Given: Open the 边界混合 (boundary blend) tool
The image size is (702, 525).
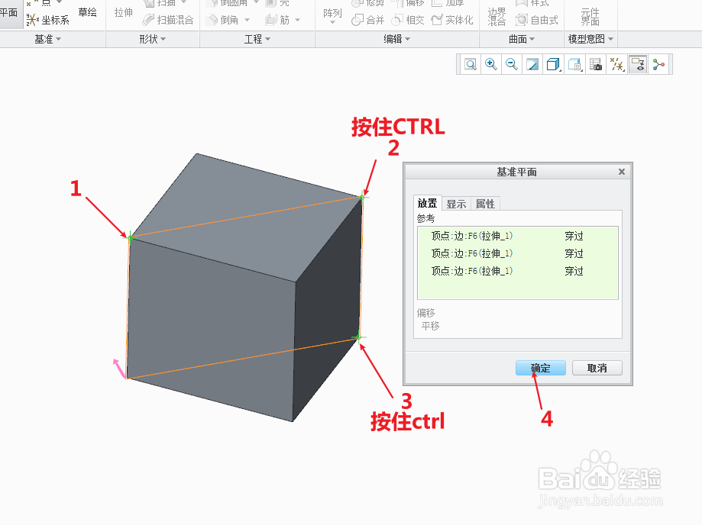Looking at the screenshot, I should (x=498, y=15).
